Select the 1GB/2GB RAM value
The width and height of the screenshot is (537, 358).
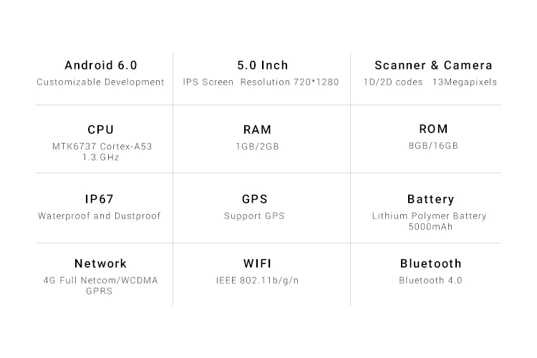(x=257, y=147)
